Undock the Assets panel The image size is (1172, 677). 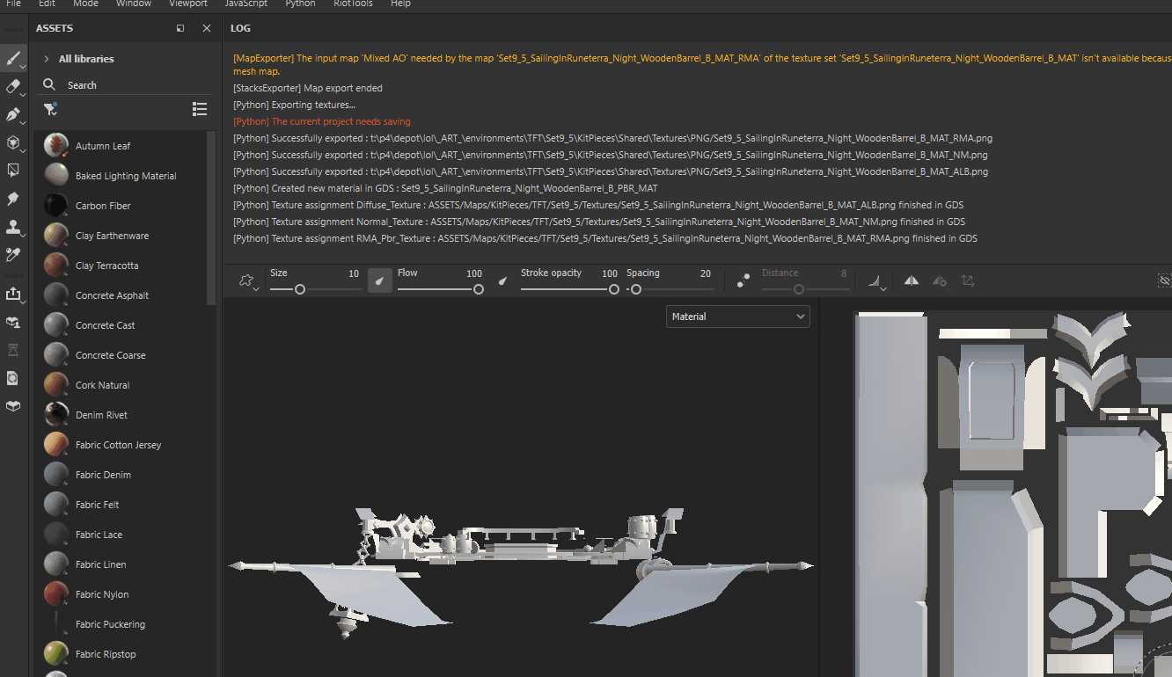[180, 28]
